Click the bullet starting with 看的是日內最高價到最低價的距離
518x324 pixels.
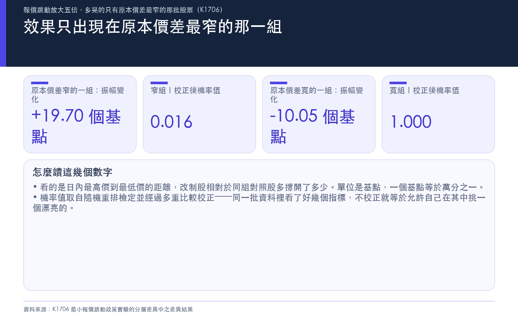(259, 187)
